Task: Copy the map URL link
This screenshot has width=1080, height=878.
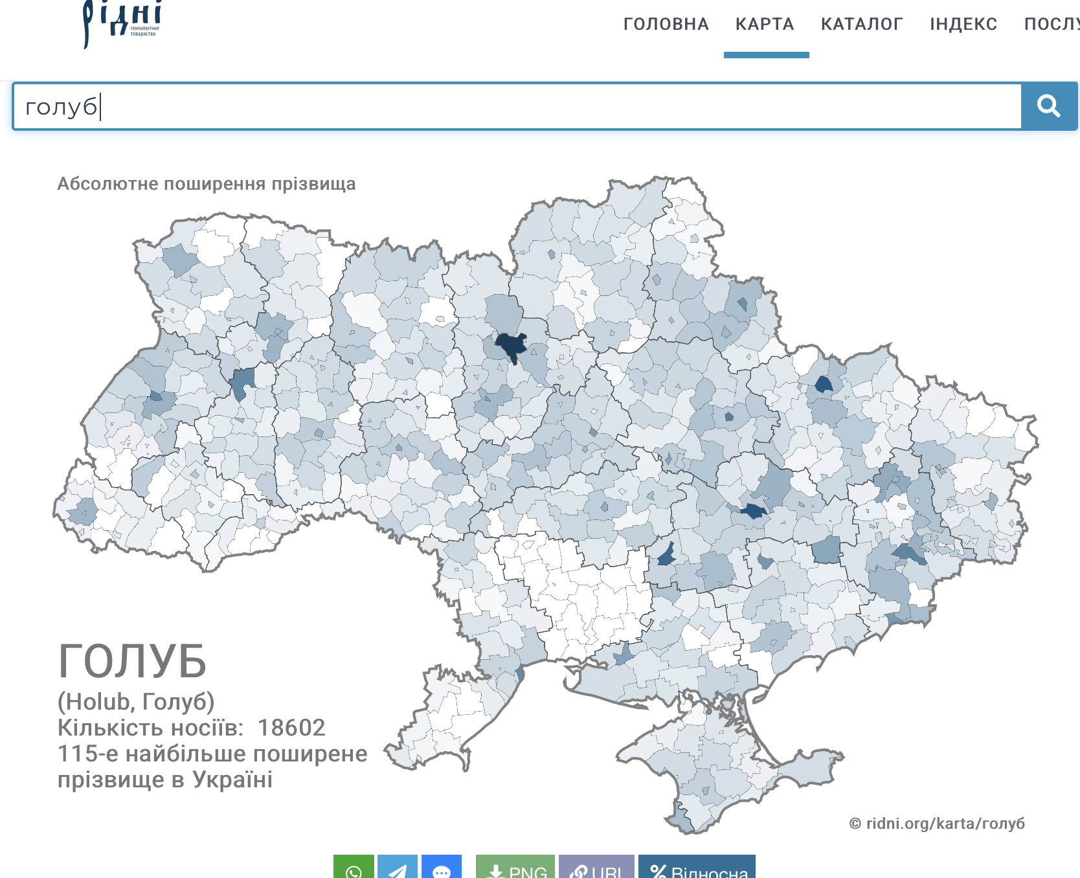Action: click(596, 868)
